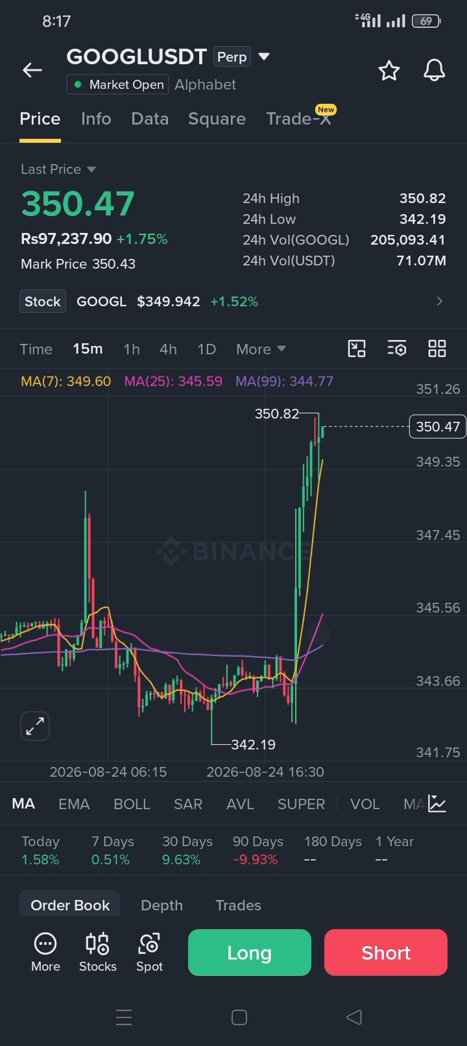This screenshot has height=1046, width=467.
Task: Select the 4h timeframe
Action: tap(168, 349)
